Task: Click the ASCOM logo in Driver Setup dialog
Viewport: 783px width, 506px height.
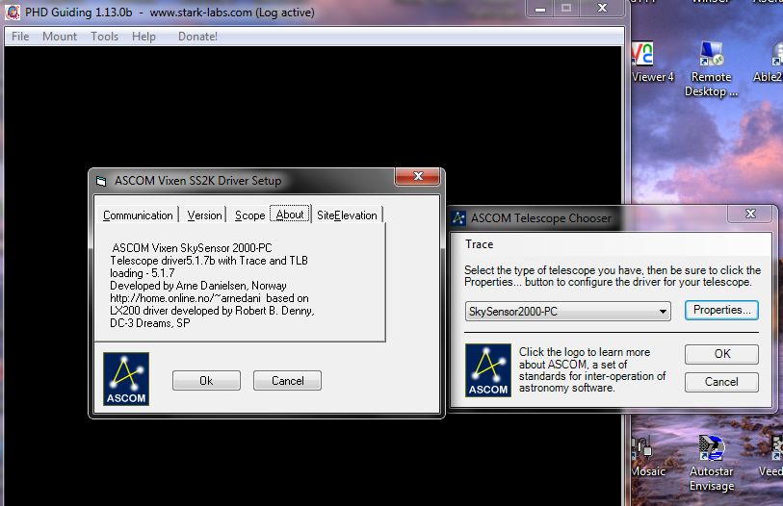Action: pyautogui.click(x=126, y=379)
